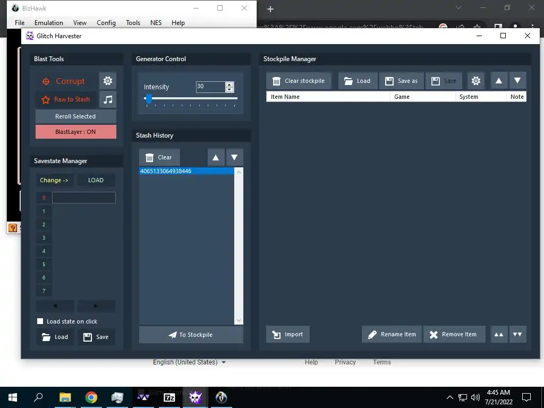This screenshot has height=408, width=544.
Task: Go to previous savestate page arrow
Action: pos(55,305)
